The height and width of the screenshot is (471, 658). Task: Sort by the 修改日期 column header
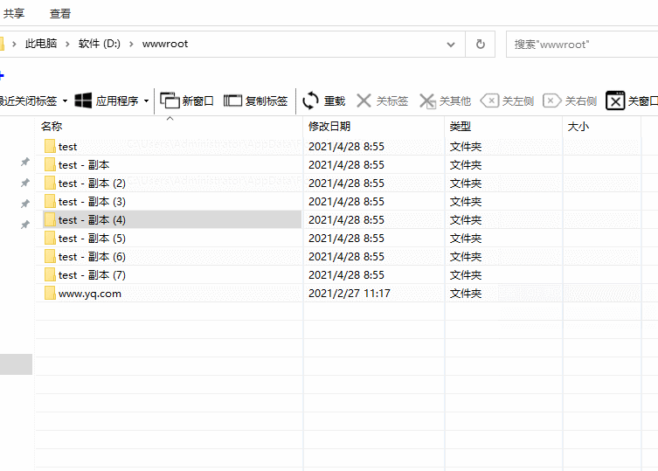pyautogui.click(x=329, y=127)
